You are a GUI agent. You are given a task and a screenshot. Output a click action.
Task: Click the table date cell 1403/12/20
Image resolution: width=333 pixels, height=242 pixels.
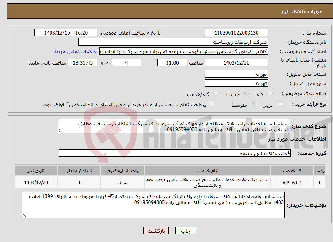36,183
